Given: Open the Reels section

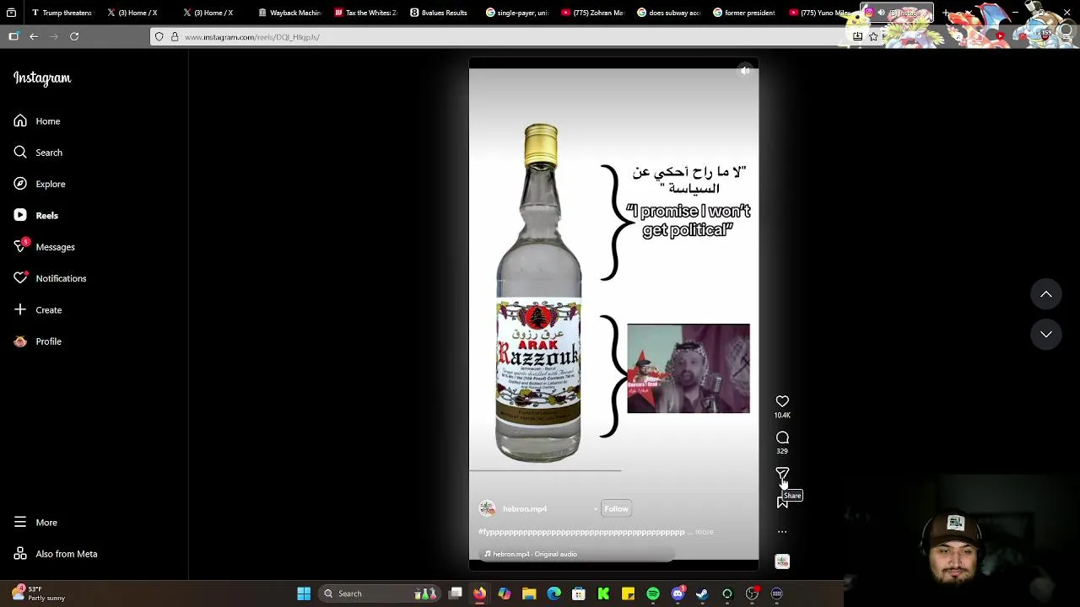Looking at the screenshot, I should (36, 216).
